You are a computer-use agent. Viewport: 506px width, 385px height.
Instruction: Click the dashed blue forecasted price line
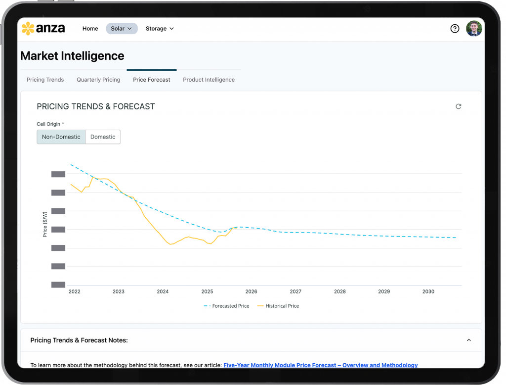[x=346, y=233]
